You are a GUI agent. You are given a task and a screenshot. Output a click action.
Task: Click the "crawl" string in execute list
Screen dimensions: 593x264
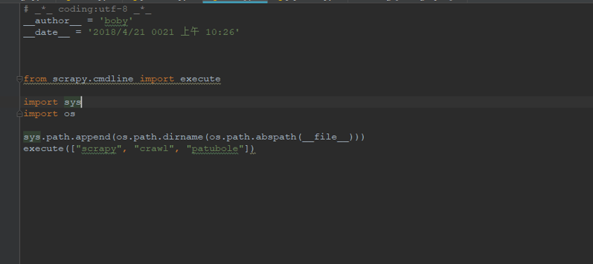pyautogui.click(x=154, y=149)
